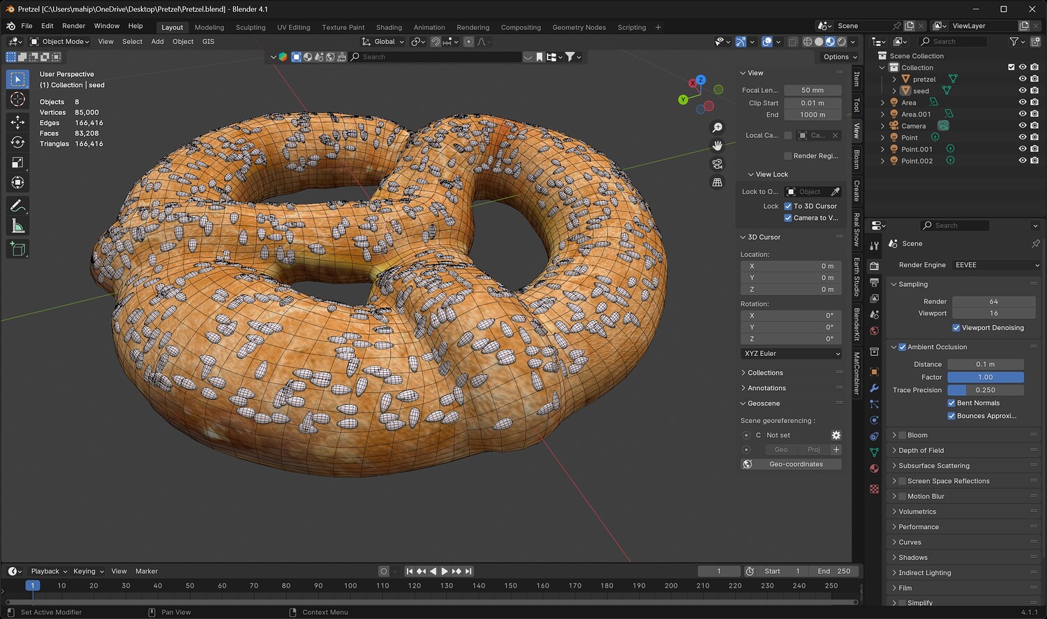Viewport: 1047px width, 619px height.
Task: Activate the Rotate tool
Action: tap(18, 142)
